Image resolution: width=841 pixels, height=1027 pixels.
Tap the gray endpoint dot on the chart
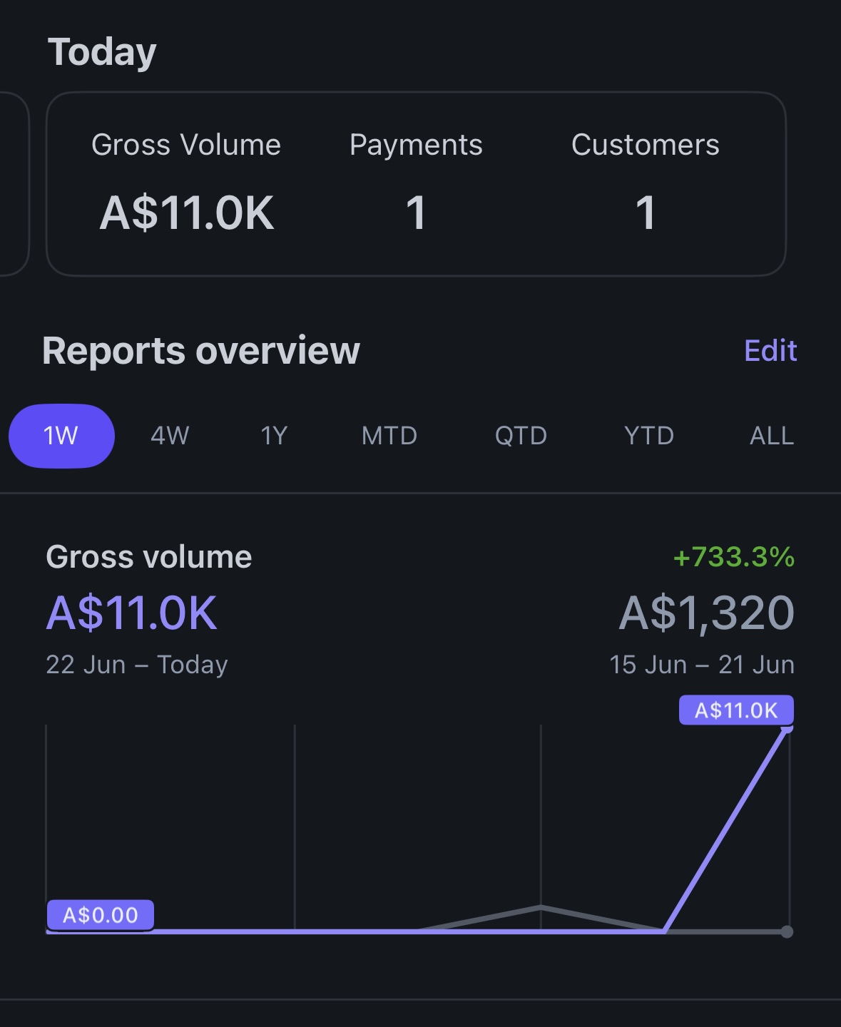(787, 931)
